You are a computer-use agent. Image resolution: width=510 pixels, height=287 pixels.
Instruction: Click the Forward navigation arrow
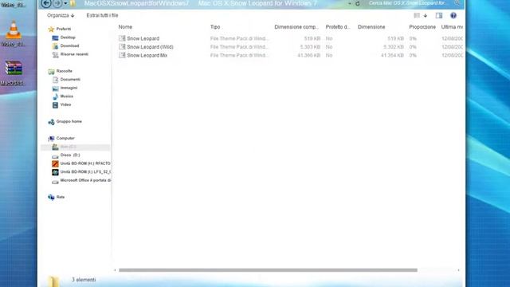pos(57,3)
